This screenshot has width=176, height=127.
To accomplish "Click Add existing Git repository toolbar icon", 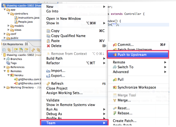I will tap(16, 50).
